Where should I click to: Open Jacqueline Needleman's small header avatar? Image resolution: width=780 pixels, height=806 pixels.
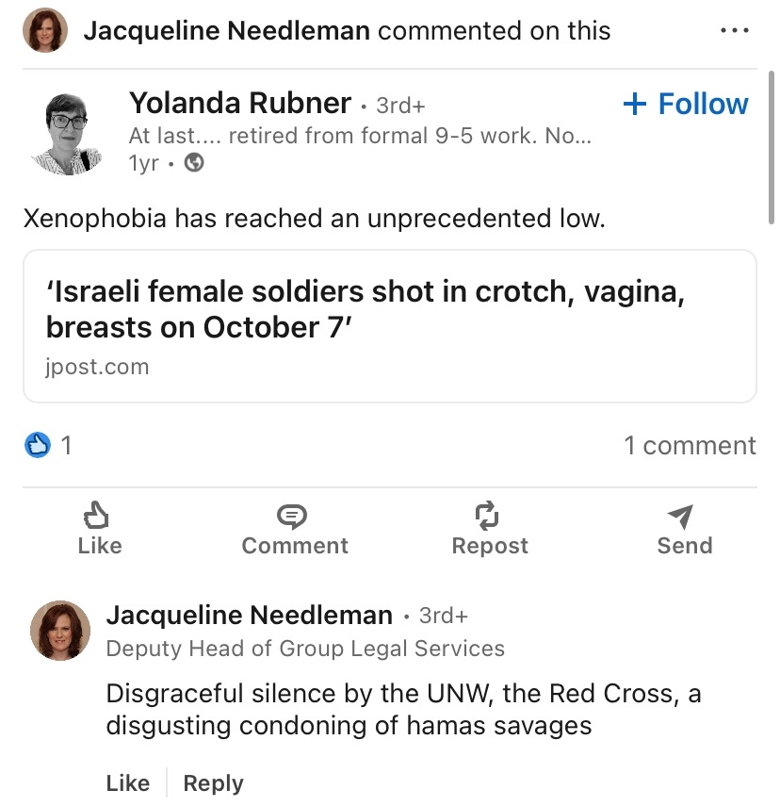(44, 30)
